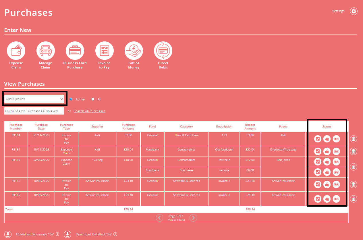Viewport: 363px width, 240px height.
Task: Give thumbs up on purchase R1169
Action: point(327,161)
